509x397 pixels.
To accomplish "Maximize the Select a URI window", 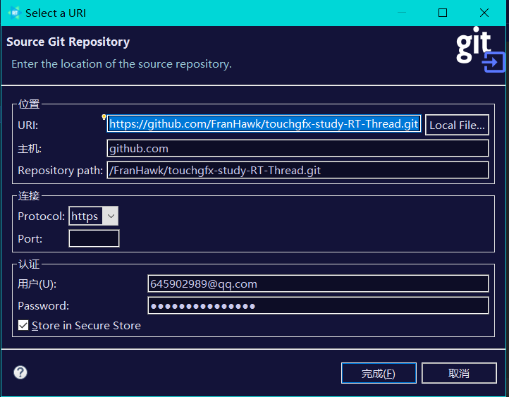I will tap(443, 13).
